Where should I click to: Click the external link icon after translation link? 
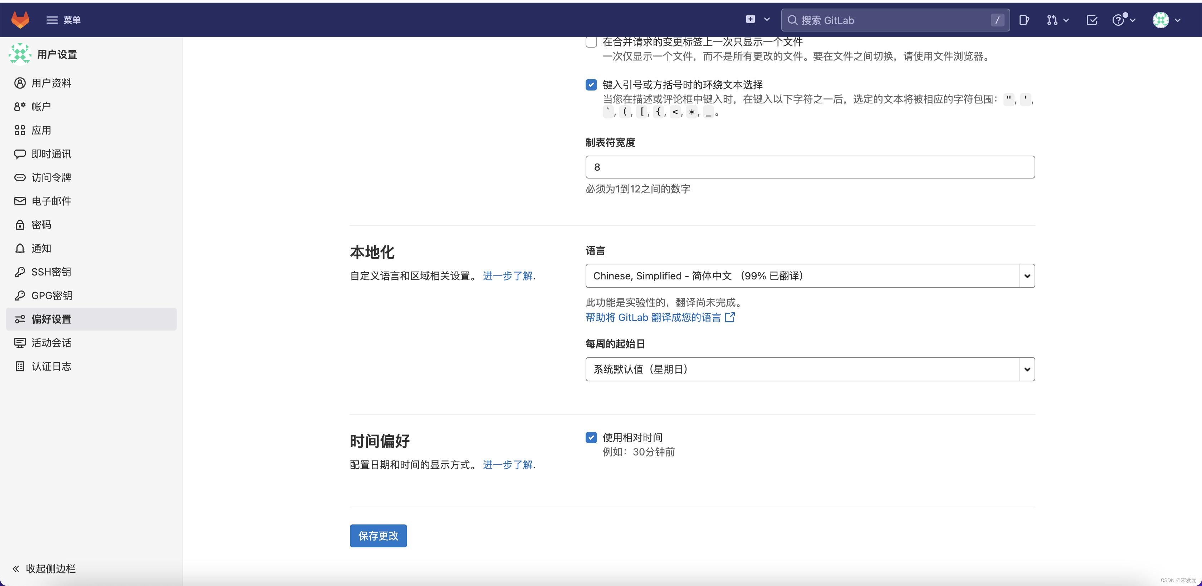[730, 317]
